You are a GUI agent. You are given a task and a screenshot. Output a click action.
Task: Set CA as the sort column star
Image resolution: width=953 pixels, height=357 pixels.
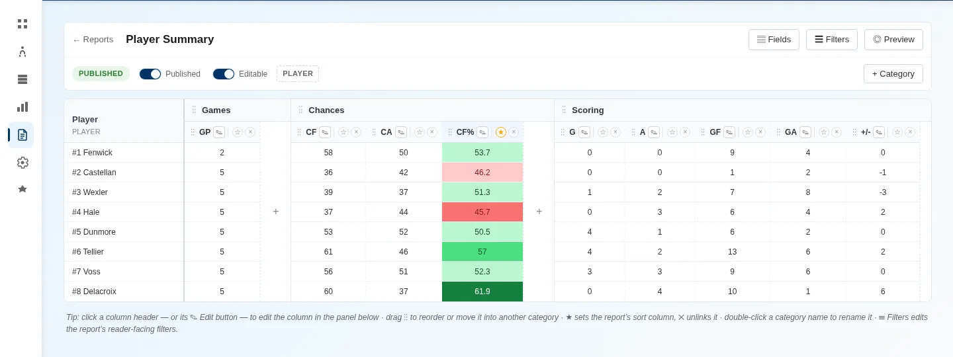(x=420, y=132)
